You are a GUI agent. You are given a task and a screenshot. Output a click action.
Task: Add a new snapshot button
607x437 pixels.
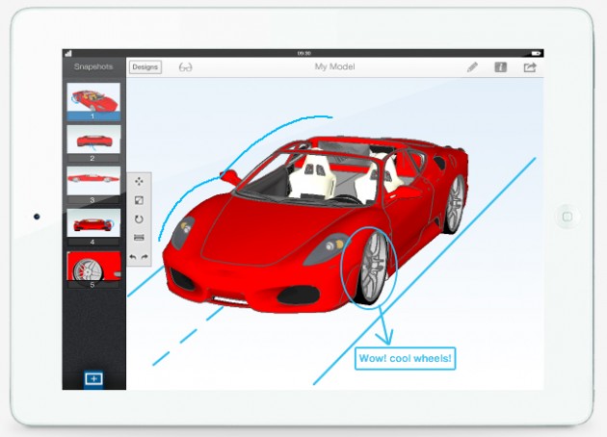(x=93, y=378)
